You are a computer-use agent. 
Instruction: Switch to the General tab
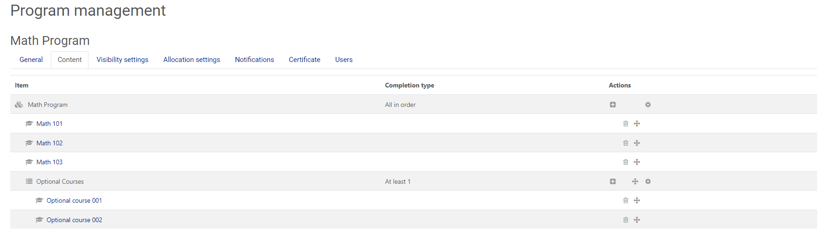pos(31,60)
